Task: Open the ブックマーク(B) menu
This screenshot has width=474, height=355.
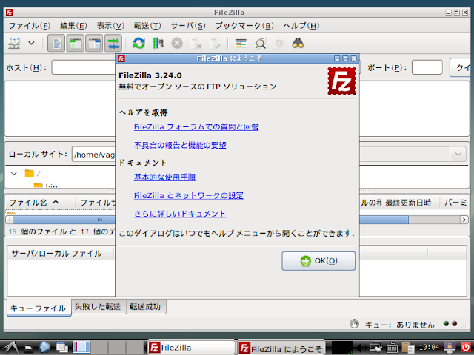Action: (244, 26)
